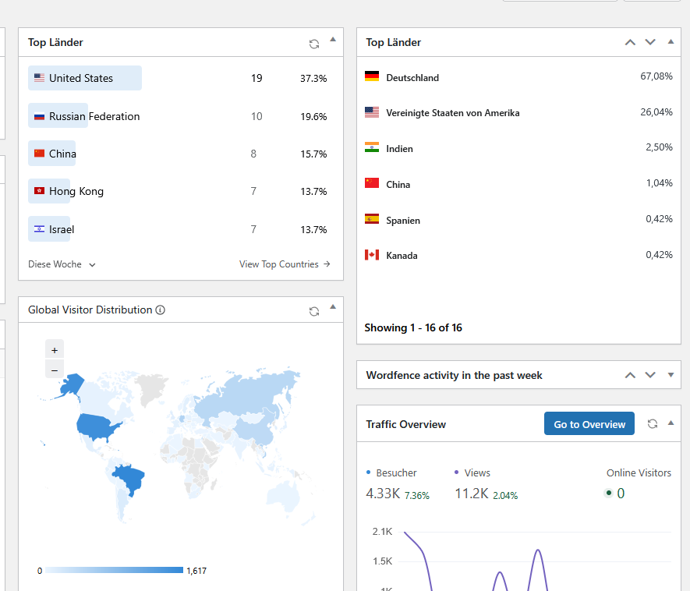Select the Hong Kong row
This screenshot has height=591, width=690.
[180, 191]
